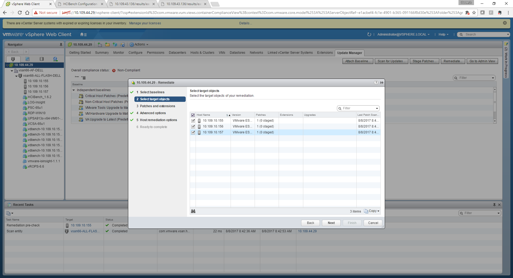Open the Copy dropdown in dialog
This screenshot has height=278, width=513.
pyautogui.click(x=372, y=211)
